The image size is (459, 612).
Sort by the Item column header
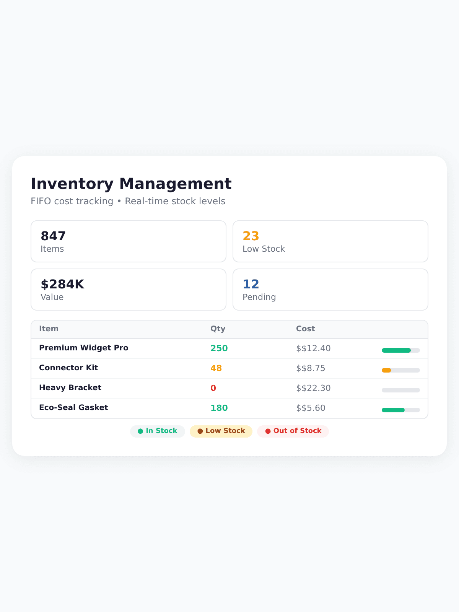(49, 329)
